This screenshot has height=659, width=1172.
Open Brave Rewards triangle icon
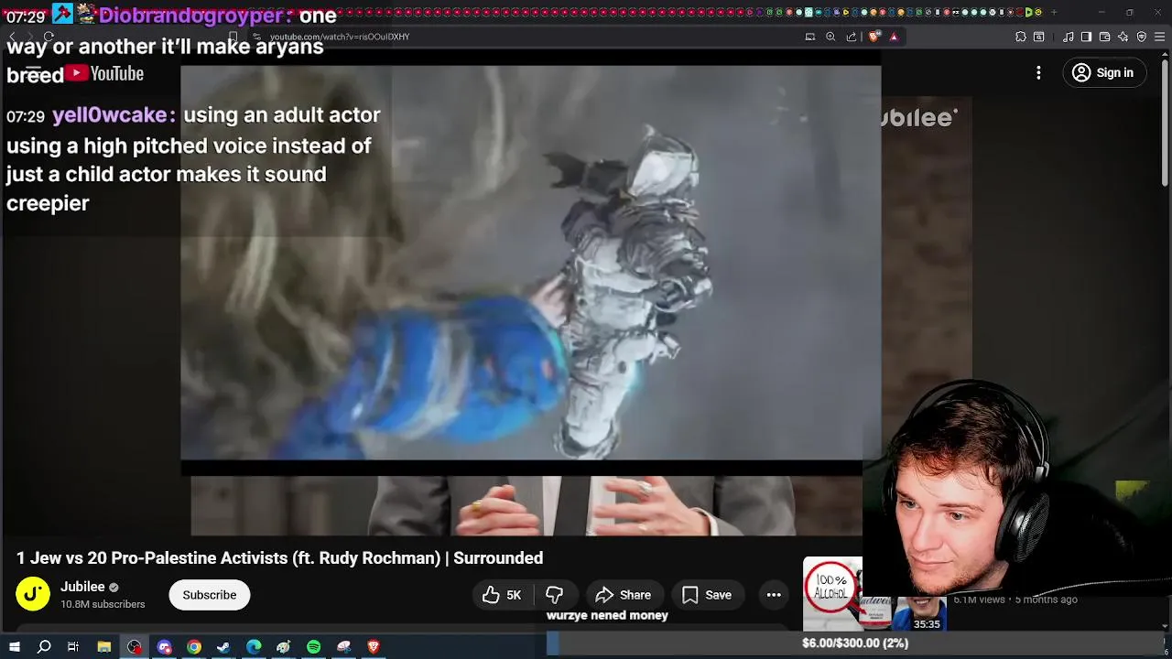pos(894,37)
